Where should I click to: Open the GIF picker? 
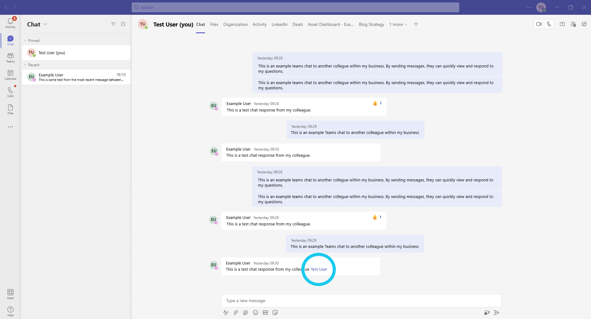pos(265,313)
